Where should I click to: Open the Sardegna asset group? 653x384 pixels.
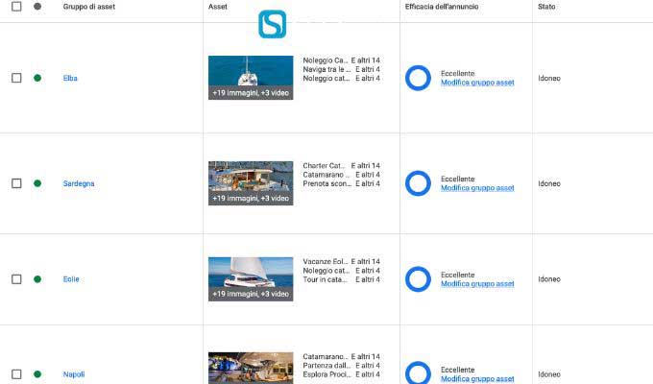pos(79,183)
